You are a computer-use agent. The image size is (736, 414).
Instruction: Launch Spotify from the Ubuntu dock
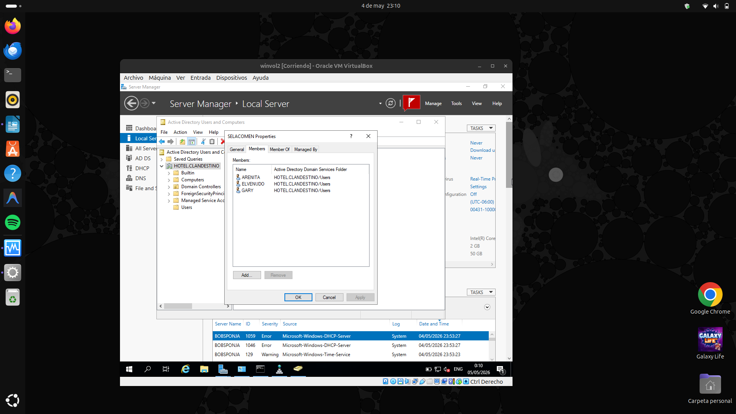pyautogui.click(x=13, y=222)
